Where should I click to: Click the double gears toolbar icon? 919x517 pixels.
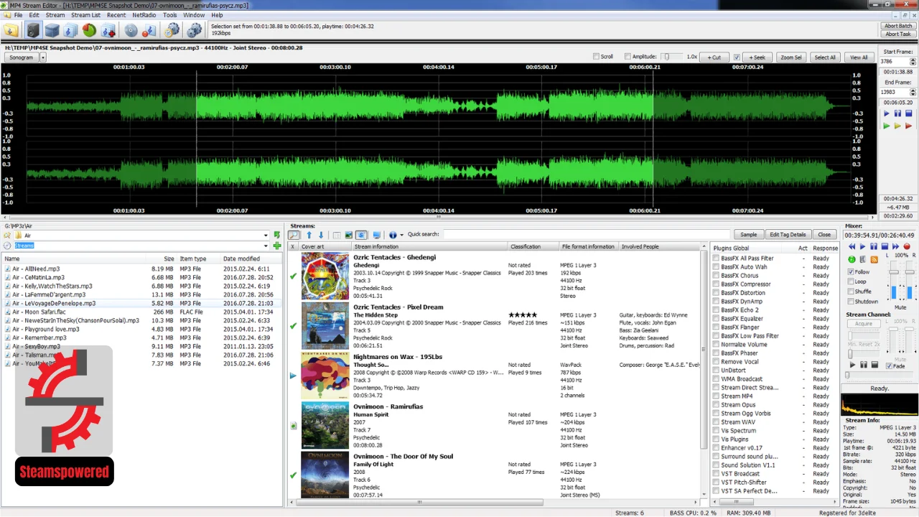(194, 30)
